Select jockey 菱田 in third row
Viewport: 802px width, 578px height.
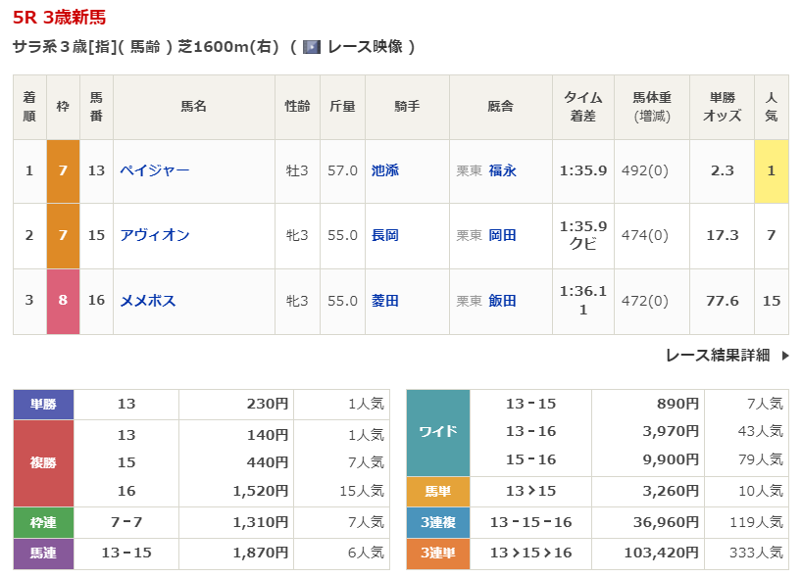(x=385, y=301)
